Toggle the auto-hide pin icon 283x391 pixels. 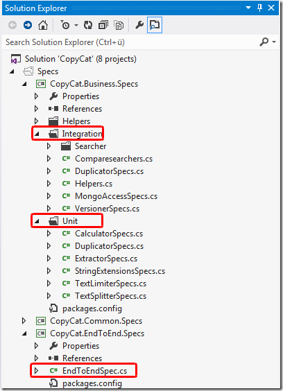coord(259,8)
